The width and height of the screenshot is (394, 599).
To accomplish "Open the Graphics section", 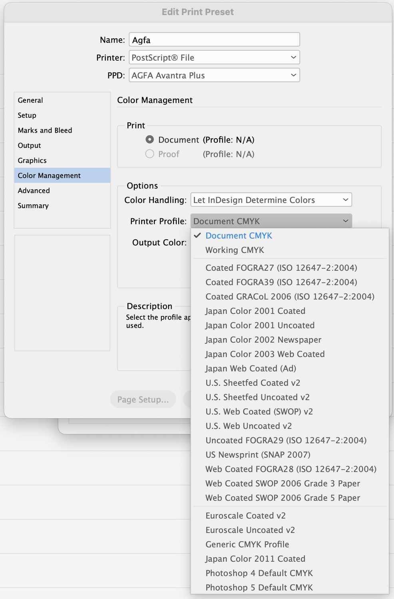I will pyautogui.click(x=32, y=161).
